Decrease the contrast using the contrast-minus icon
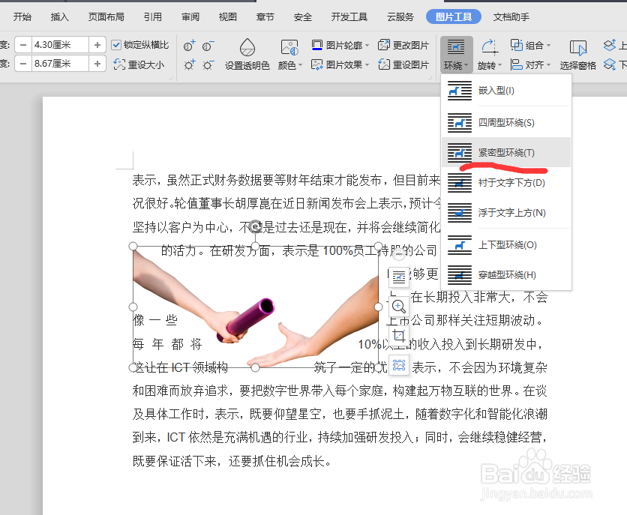Image resolution: width=627 pixels, height=515 pixels. [x=208, y=46]
